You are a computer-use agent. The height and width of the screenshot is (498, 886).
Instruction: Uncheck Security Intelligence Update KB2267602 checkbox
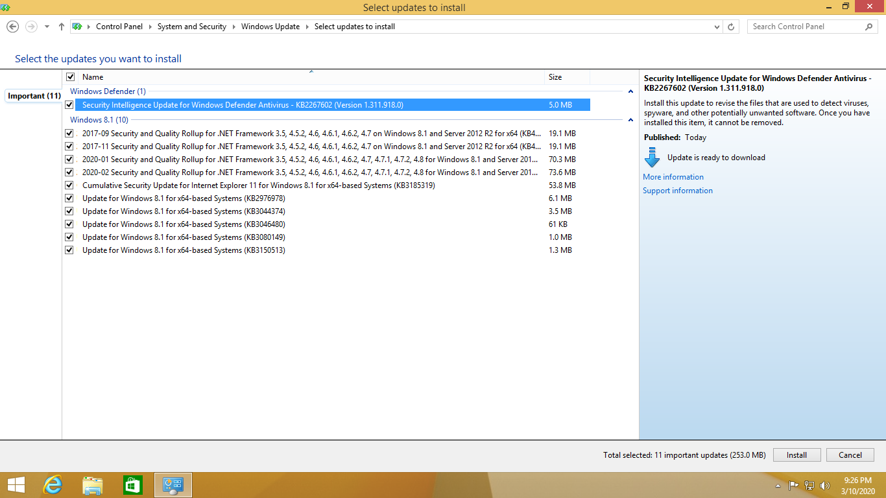click(69, 105)
